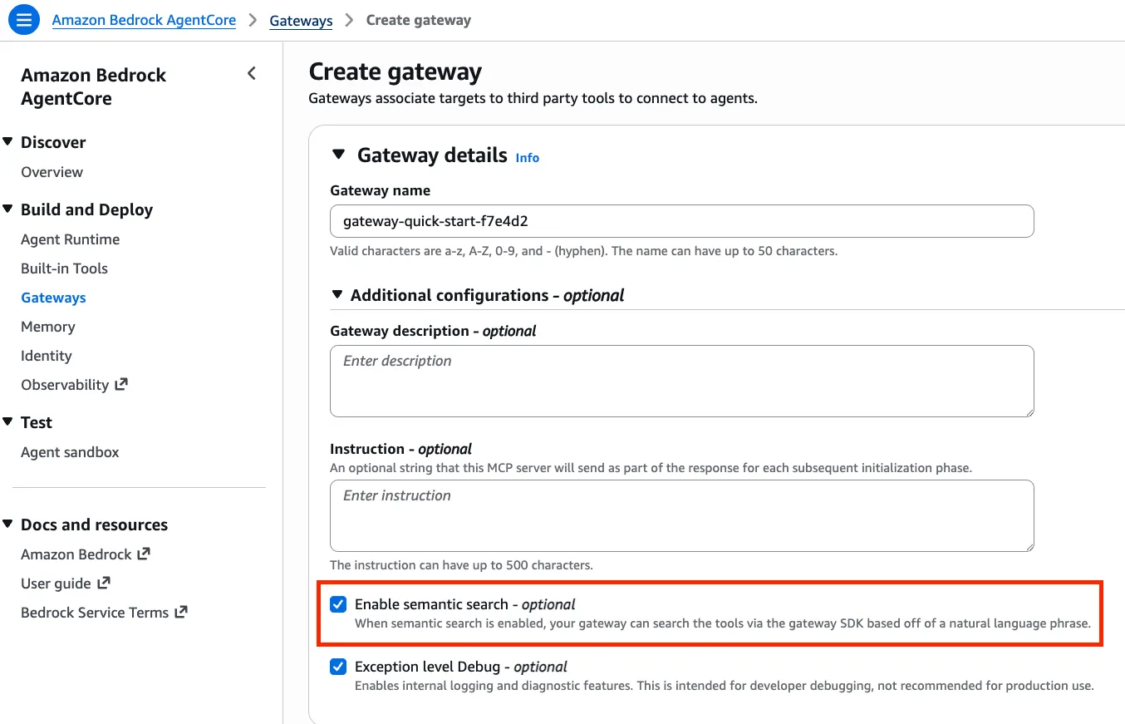1125x724 pixels.
Task: Collapse the Gateway details section
Action: [338, 155]
